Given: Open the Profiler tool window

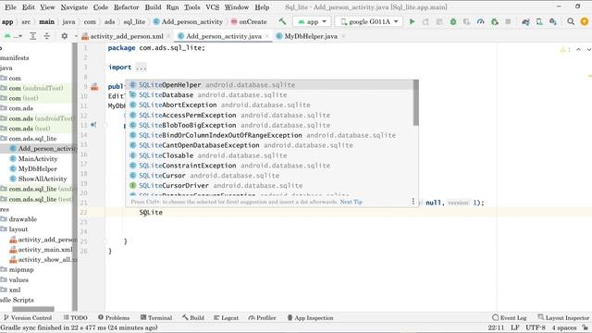Looking at the screenshot, I should click(x=263, y=318).
